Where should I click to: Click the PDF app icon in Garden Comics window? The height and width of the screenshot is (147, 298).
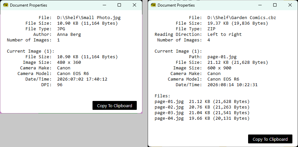(153, 5)
